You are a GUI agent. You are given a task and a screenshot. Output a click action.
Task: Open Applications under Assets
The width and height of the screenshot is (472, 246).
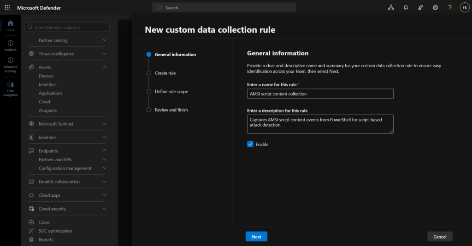[51, 93]
